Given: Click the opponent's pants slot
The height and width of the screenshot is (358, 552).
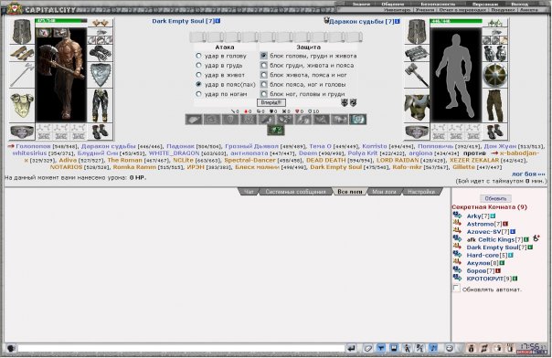Looking at the screenshot, I should coord(495,106).
